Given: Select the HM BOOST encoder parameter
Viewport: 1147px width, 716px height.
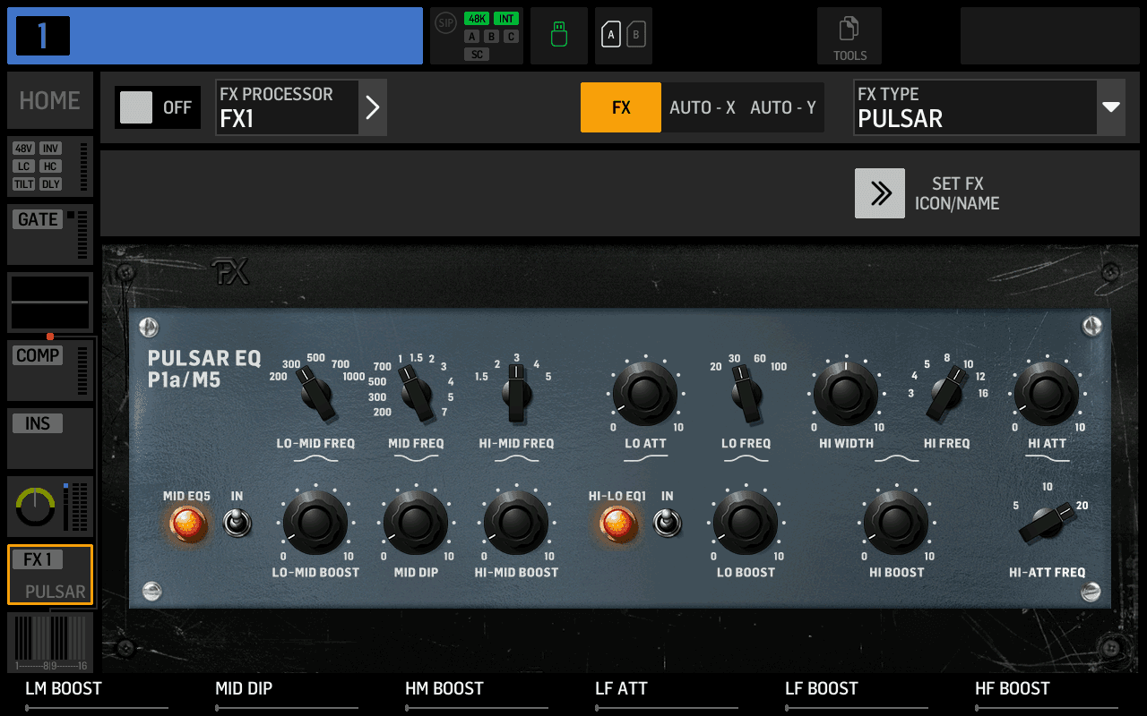Looking at the screenshot, I should tap(477, 695).
